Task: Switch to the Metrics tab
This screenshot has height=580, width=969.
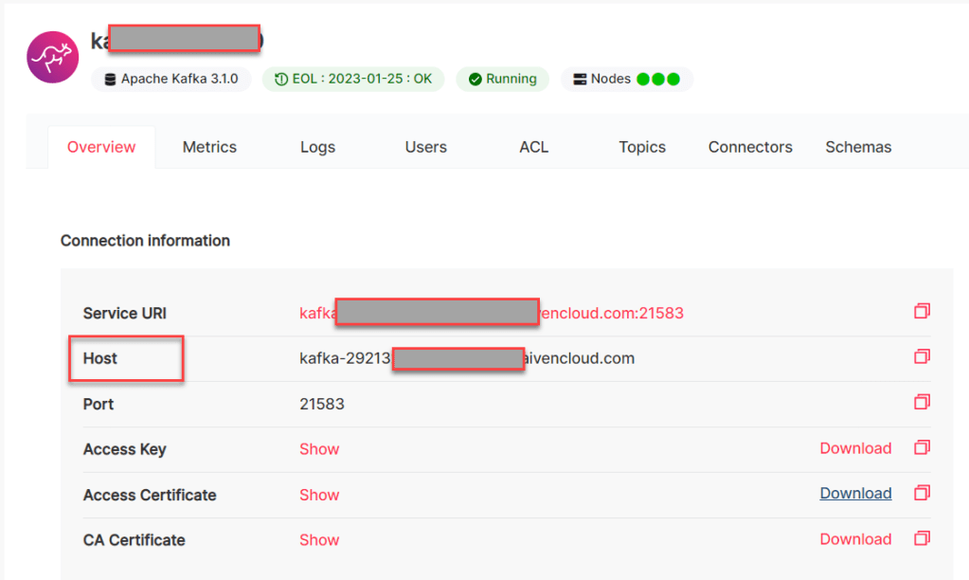Action: [209, 147]
